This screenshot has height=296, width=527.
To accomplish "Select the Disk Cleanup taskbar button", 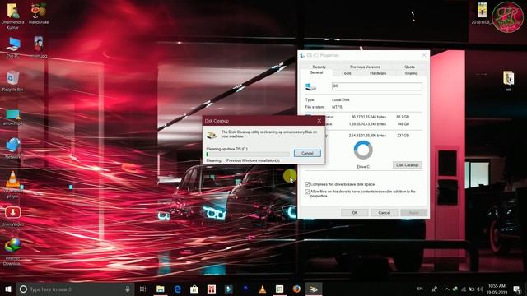I will (314, 289).
